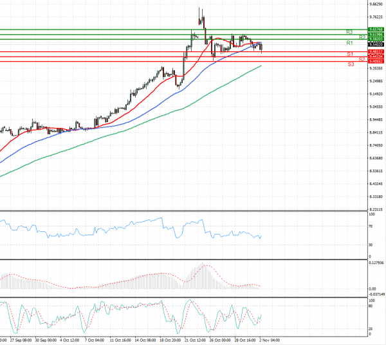Screen dimensions: 386x345
Task: Click the 8.63680 price axis value
Action: click(x=376, y=158)
